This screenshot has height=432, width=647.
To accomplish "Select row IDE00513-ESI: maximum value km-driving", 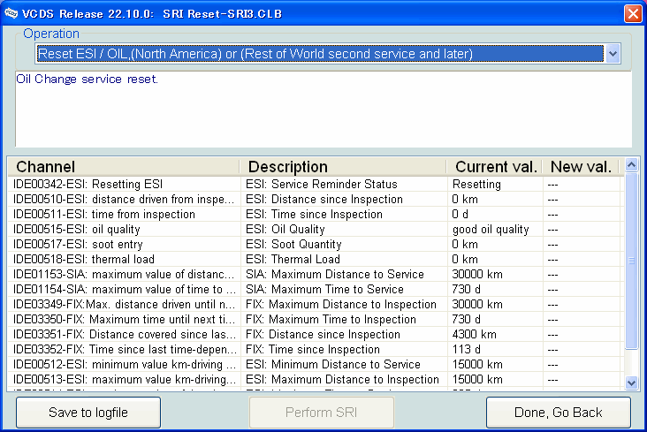I will click(x=316, y=380).
